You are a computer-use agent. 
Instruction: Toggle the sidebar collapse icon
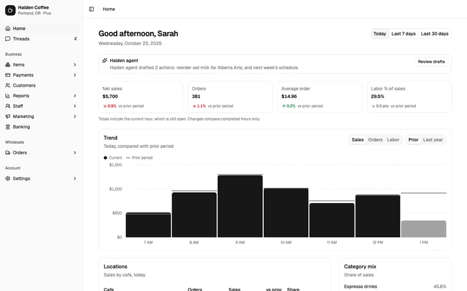click(x=92, y=9)
